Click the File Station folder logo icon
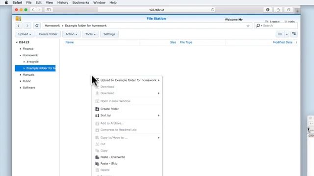314x176 pixels. (x=18, y=19)
